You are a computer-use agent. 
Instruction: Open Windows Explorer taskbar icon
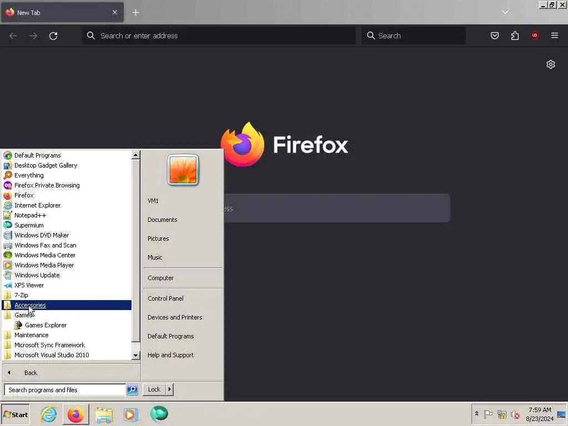104,414
